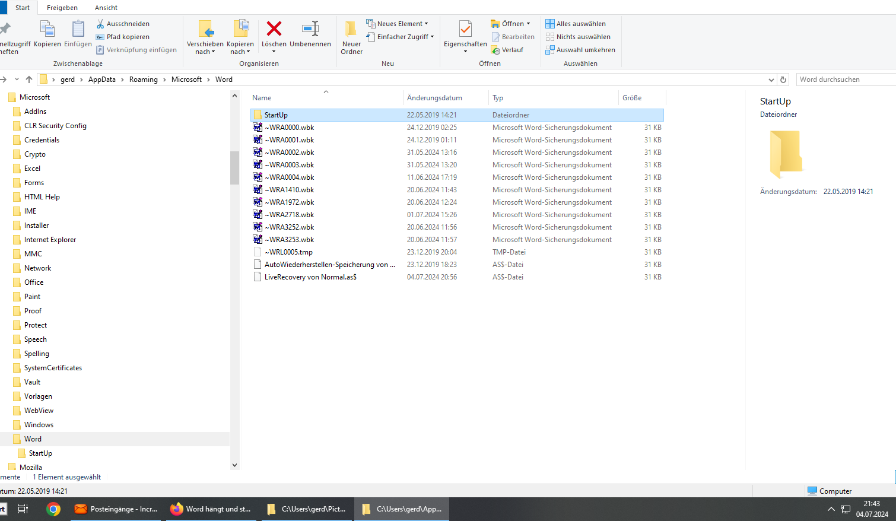Select ~WRA2718.wbk file name
Screen dimensions: 896x521
(x=289, y=215)
